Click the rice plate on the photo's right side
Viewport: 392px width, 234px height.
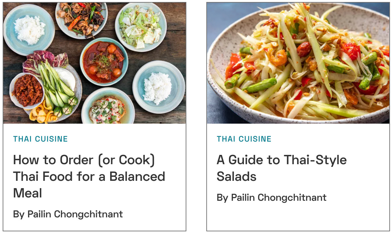pyautogui.click(x=159, y=87)
